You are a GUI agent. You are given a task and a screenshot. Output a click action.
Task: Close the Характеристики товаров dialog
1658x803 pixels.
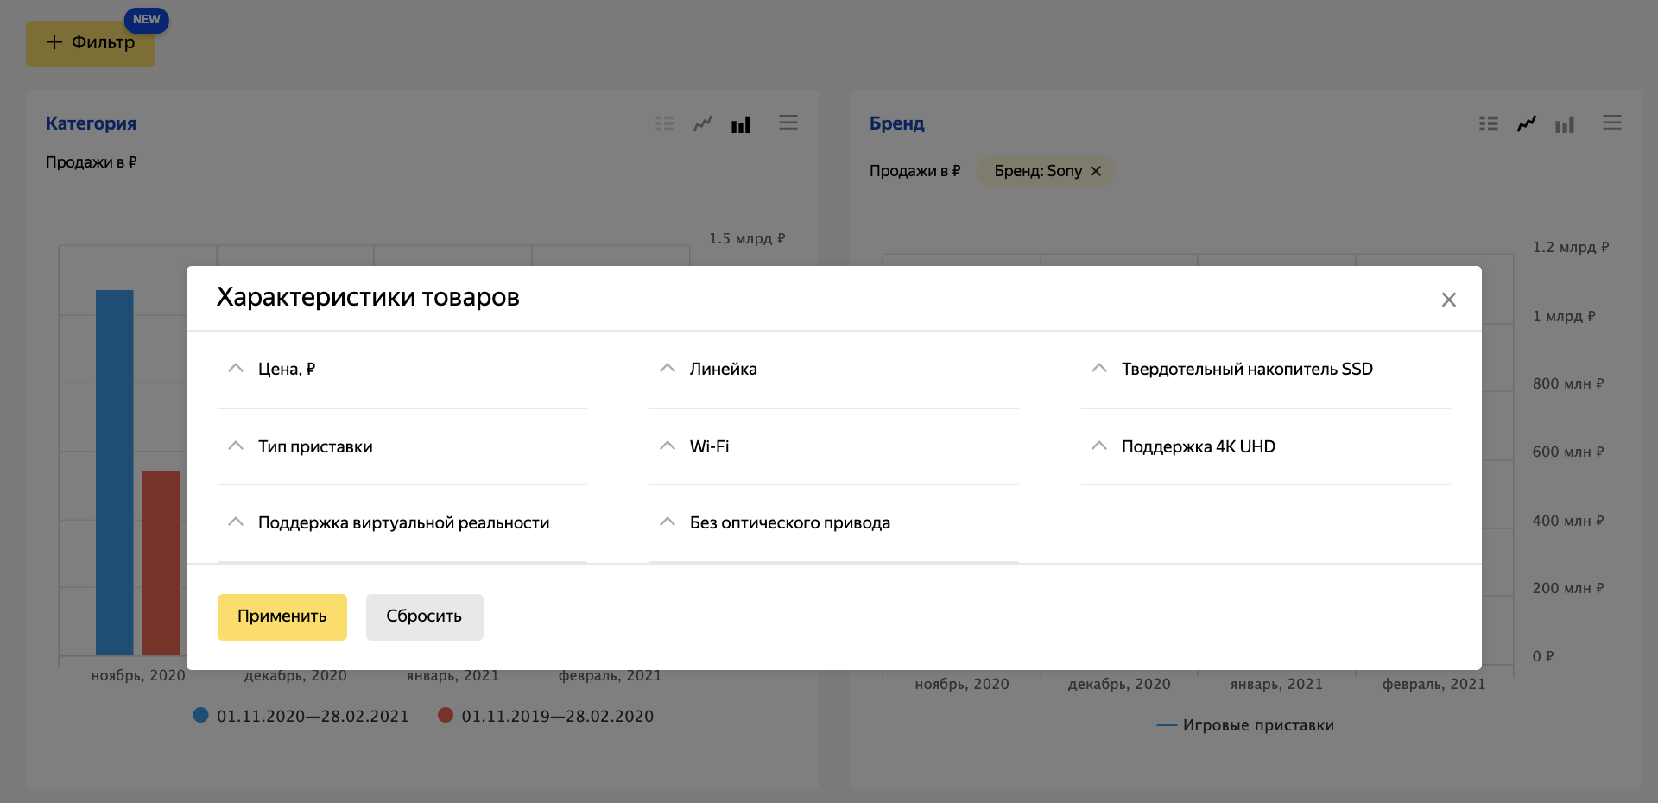[x=1448, y=300]
